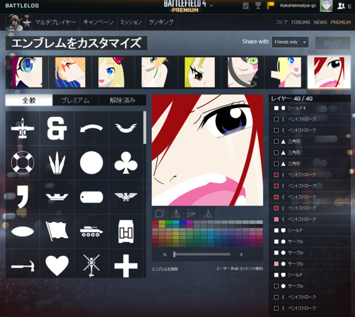Switch to the 全般 tab
This screenshot has width=355, height=317.
click(x=29, y=100)
